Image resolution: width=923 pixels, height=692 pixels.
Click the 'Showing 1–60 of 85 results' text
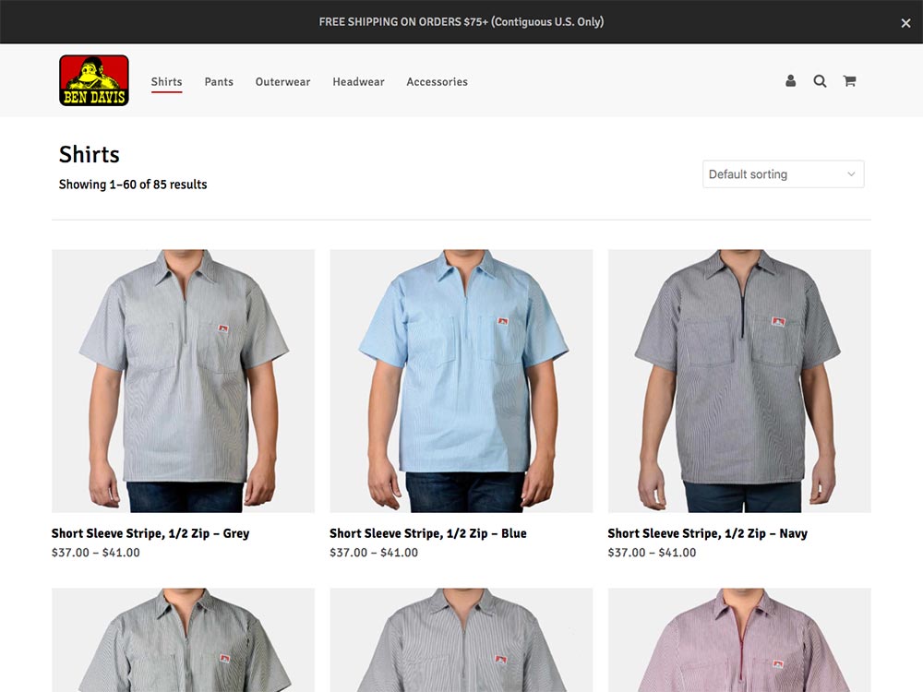[133, 185]
